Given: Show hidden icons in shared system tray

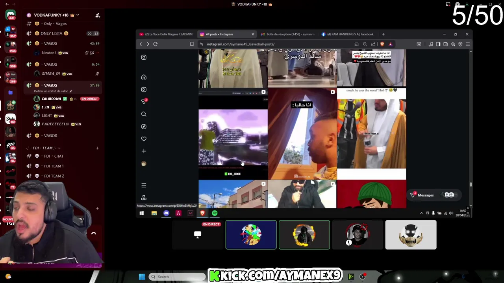Looking at the screenshot, I should click(x=421, y=213).
